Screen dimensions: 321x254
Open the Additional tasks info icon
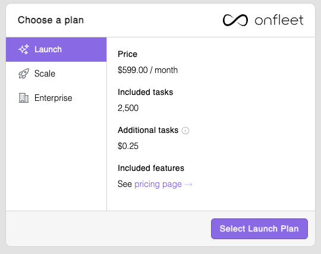[185, 131]
